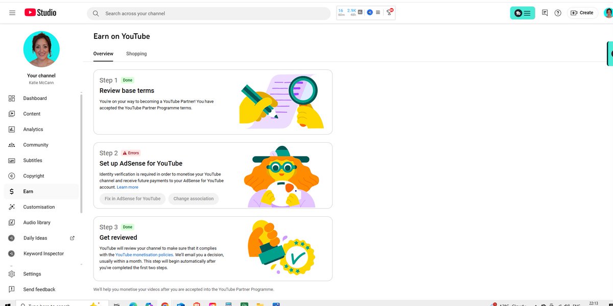613x306 pixels.
Task: Open Community in the sidebar
Action: click(x=41, y=145)
